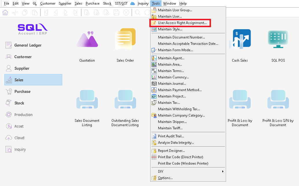
Task: Go to Purchase module in sidebar
Action: click(x=22, y=91)
